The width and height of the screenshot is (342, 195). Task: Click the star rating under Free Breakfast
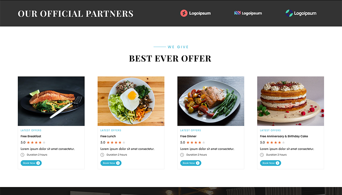pyautogui.click(x=36, y=143)
